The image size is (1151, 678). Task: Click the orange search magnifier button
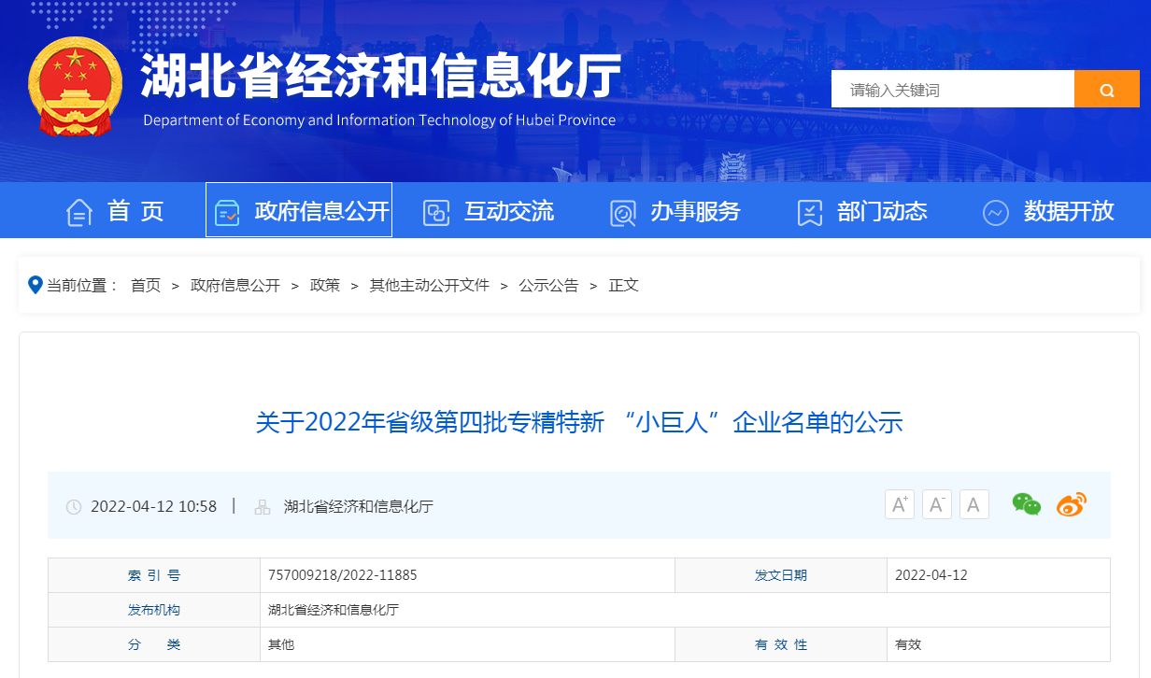point(1106,90)
